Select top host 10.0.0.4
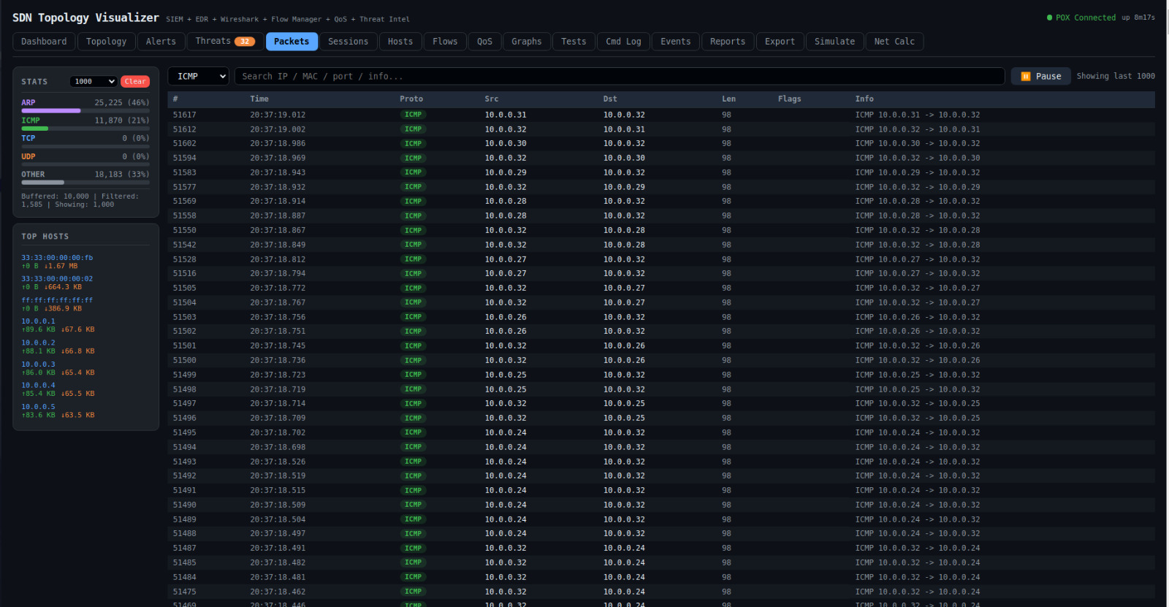The image size is (1169, 607). [x=38, y=385]
